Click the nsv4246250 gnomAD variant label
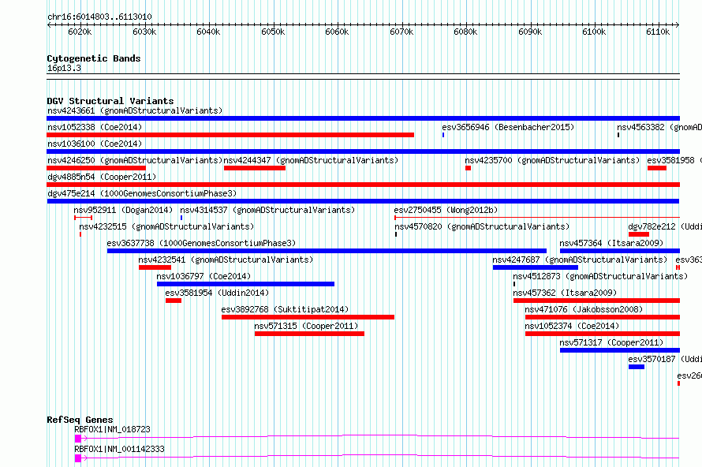 pyautogui.click(x=135, y=160)
